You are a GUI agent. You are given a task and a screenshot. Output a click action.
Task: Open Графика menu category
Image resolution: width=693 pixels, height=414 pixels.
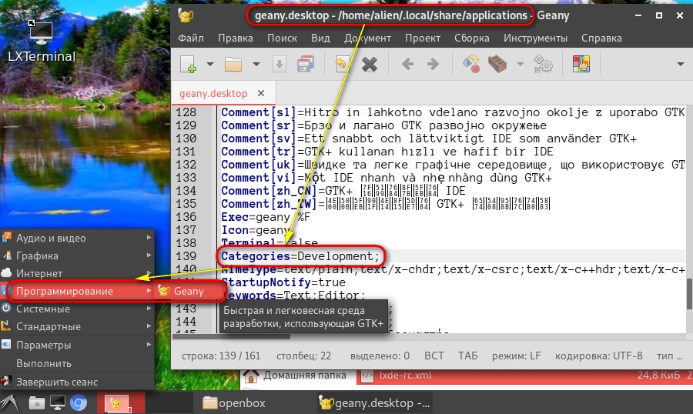pos(77,255)
